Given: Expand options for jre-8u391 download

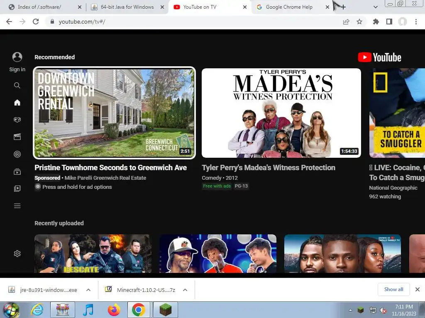Looking at the screenshot, I should (x=88, y=290).
